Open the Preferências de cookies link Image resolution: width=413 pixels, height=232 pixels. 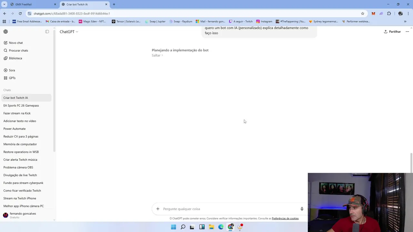[x=285, y=218]
